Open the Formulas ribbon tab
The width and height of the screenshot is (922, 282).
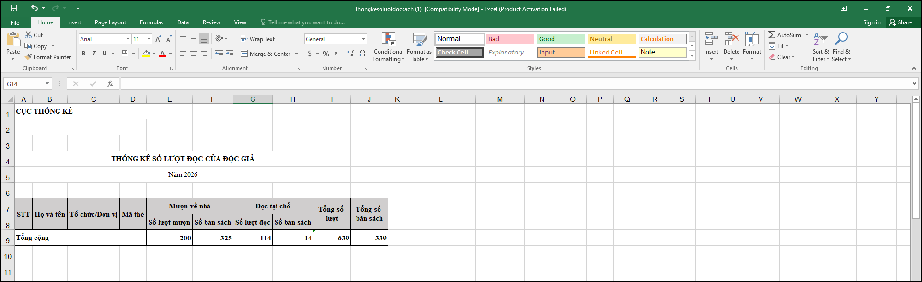click(151, 22)
